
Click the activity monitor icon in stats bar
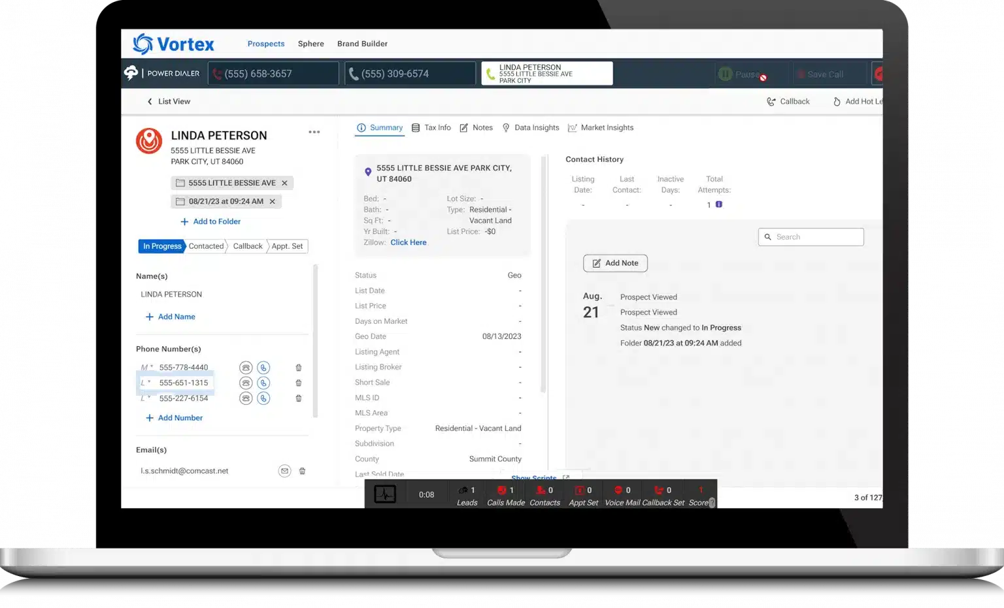click(x=385, y=494)
